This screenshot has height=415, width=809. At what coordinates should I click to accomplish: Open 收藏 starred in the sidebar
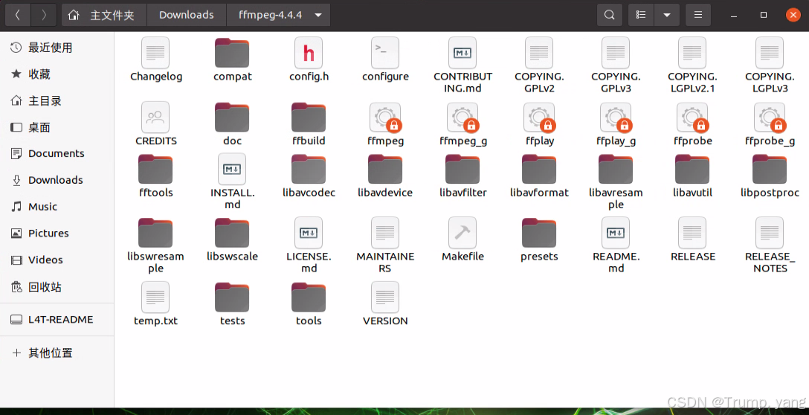[57, 74]
